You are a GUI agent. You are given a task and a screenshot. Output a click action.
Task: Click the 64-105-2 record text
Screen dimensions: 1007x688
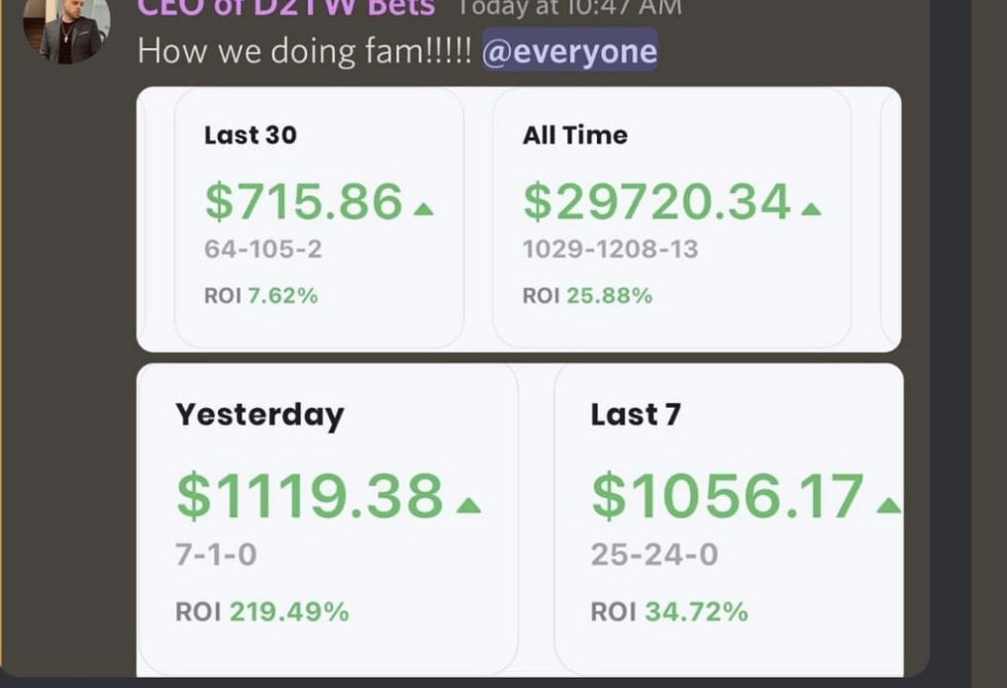262,249
